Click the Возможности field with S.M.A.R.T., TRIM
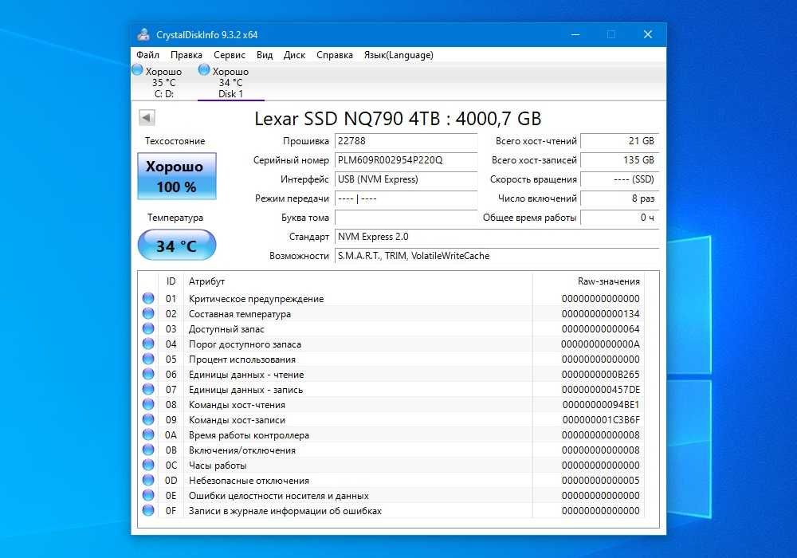Image resolution: width=797 pixels, height=558 pixels. coord(497,256)
